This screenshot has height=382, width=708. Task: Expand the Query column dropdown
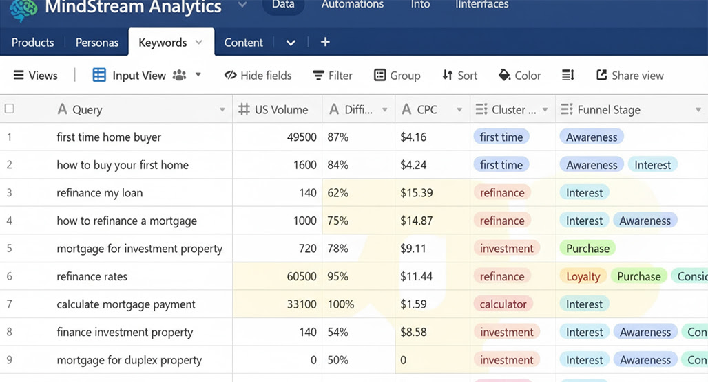[222, 110]
